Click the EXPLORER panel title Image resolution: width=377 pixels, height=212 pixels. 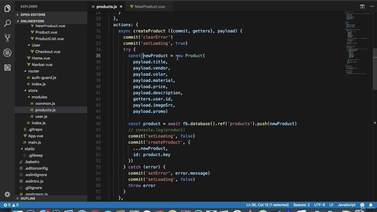pos(29,6)
